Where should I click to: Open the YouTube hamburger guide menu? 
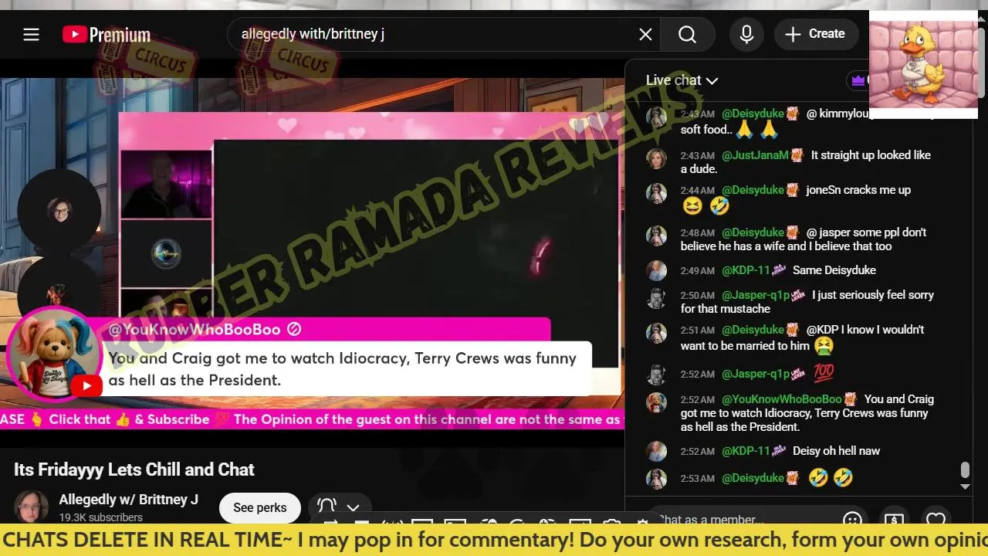(x=31, y=34)
